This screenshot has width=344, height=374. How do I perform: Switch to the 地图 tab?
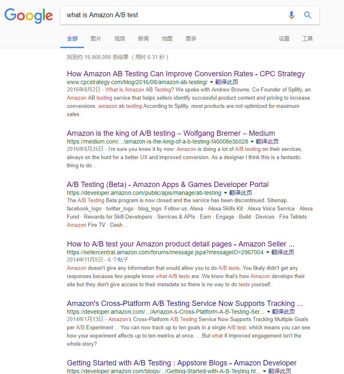pyautogui.click(x=167, y=39)
